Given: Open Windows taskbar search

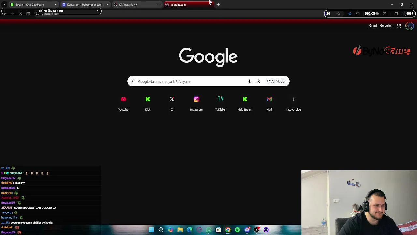Looking at the screenshot, I should point(161,230).
